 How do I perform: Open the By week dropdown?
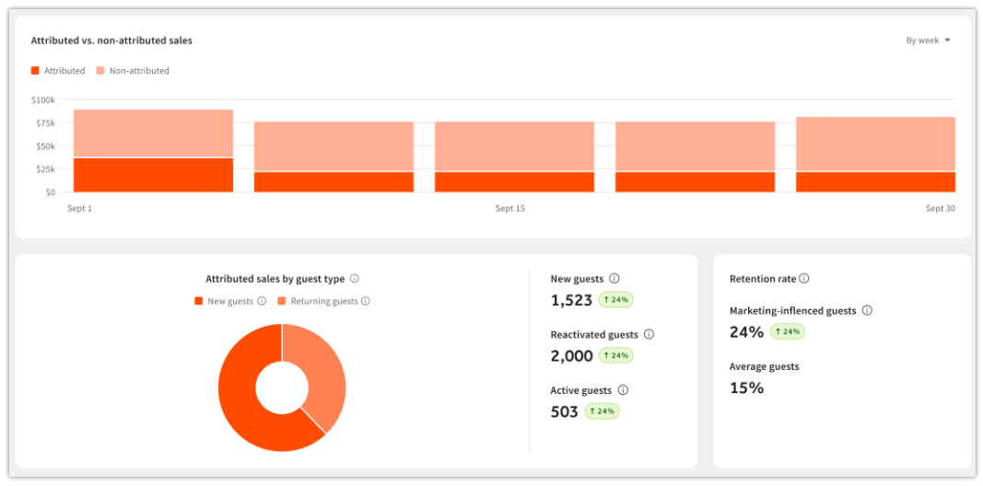click(928, 40)
